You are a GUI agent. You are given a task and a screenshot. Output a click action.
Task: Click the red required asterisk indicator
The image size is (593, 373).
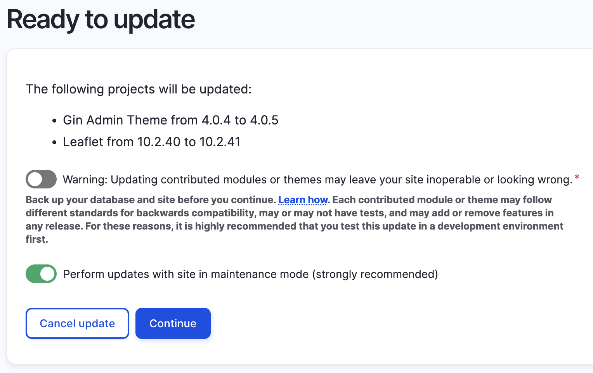577,178
